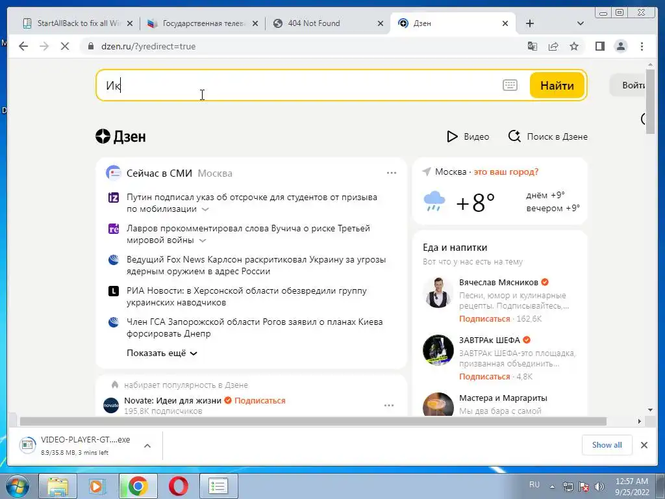Viewport: 665px width, 499px height.
Task: Click the RU language indicator
Action: point(534,485)
